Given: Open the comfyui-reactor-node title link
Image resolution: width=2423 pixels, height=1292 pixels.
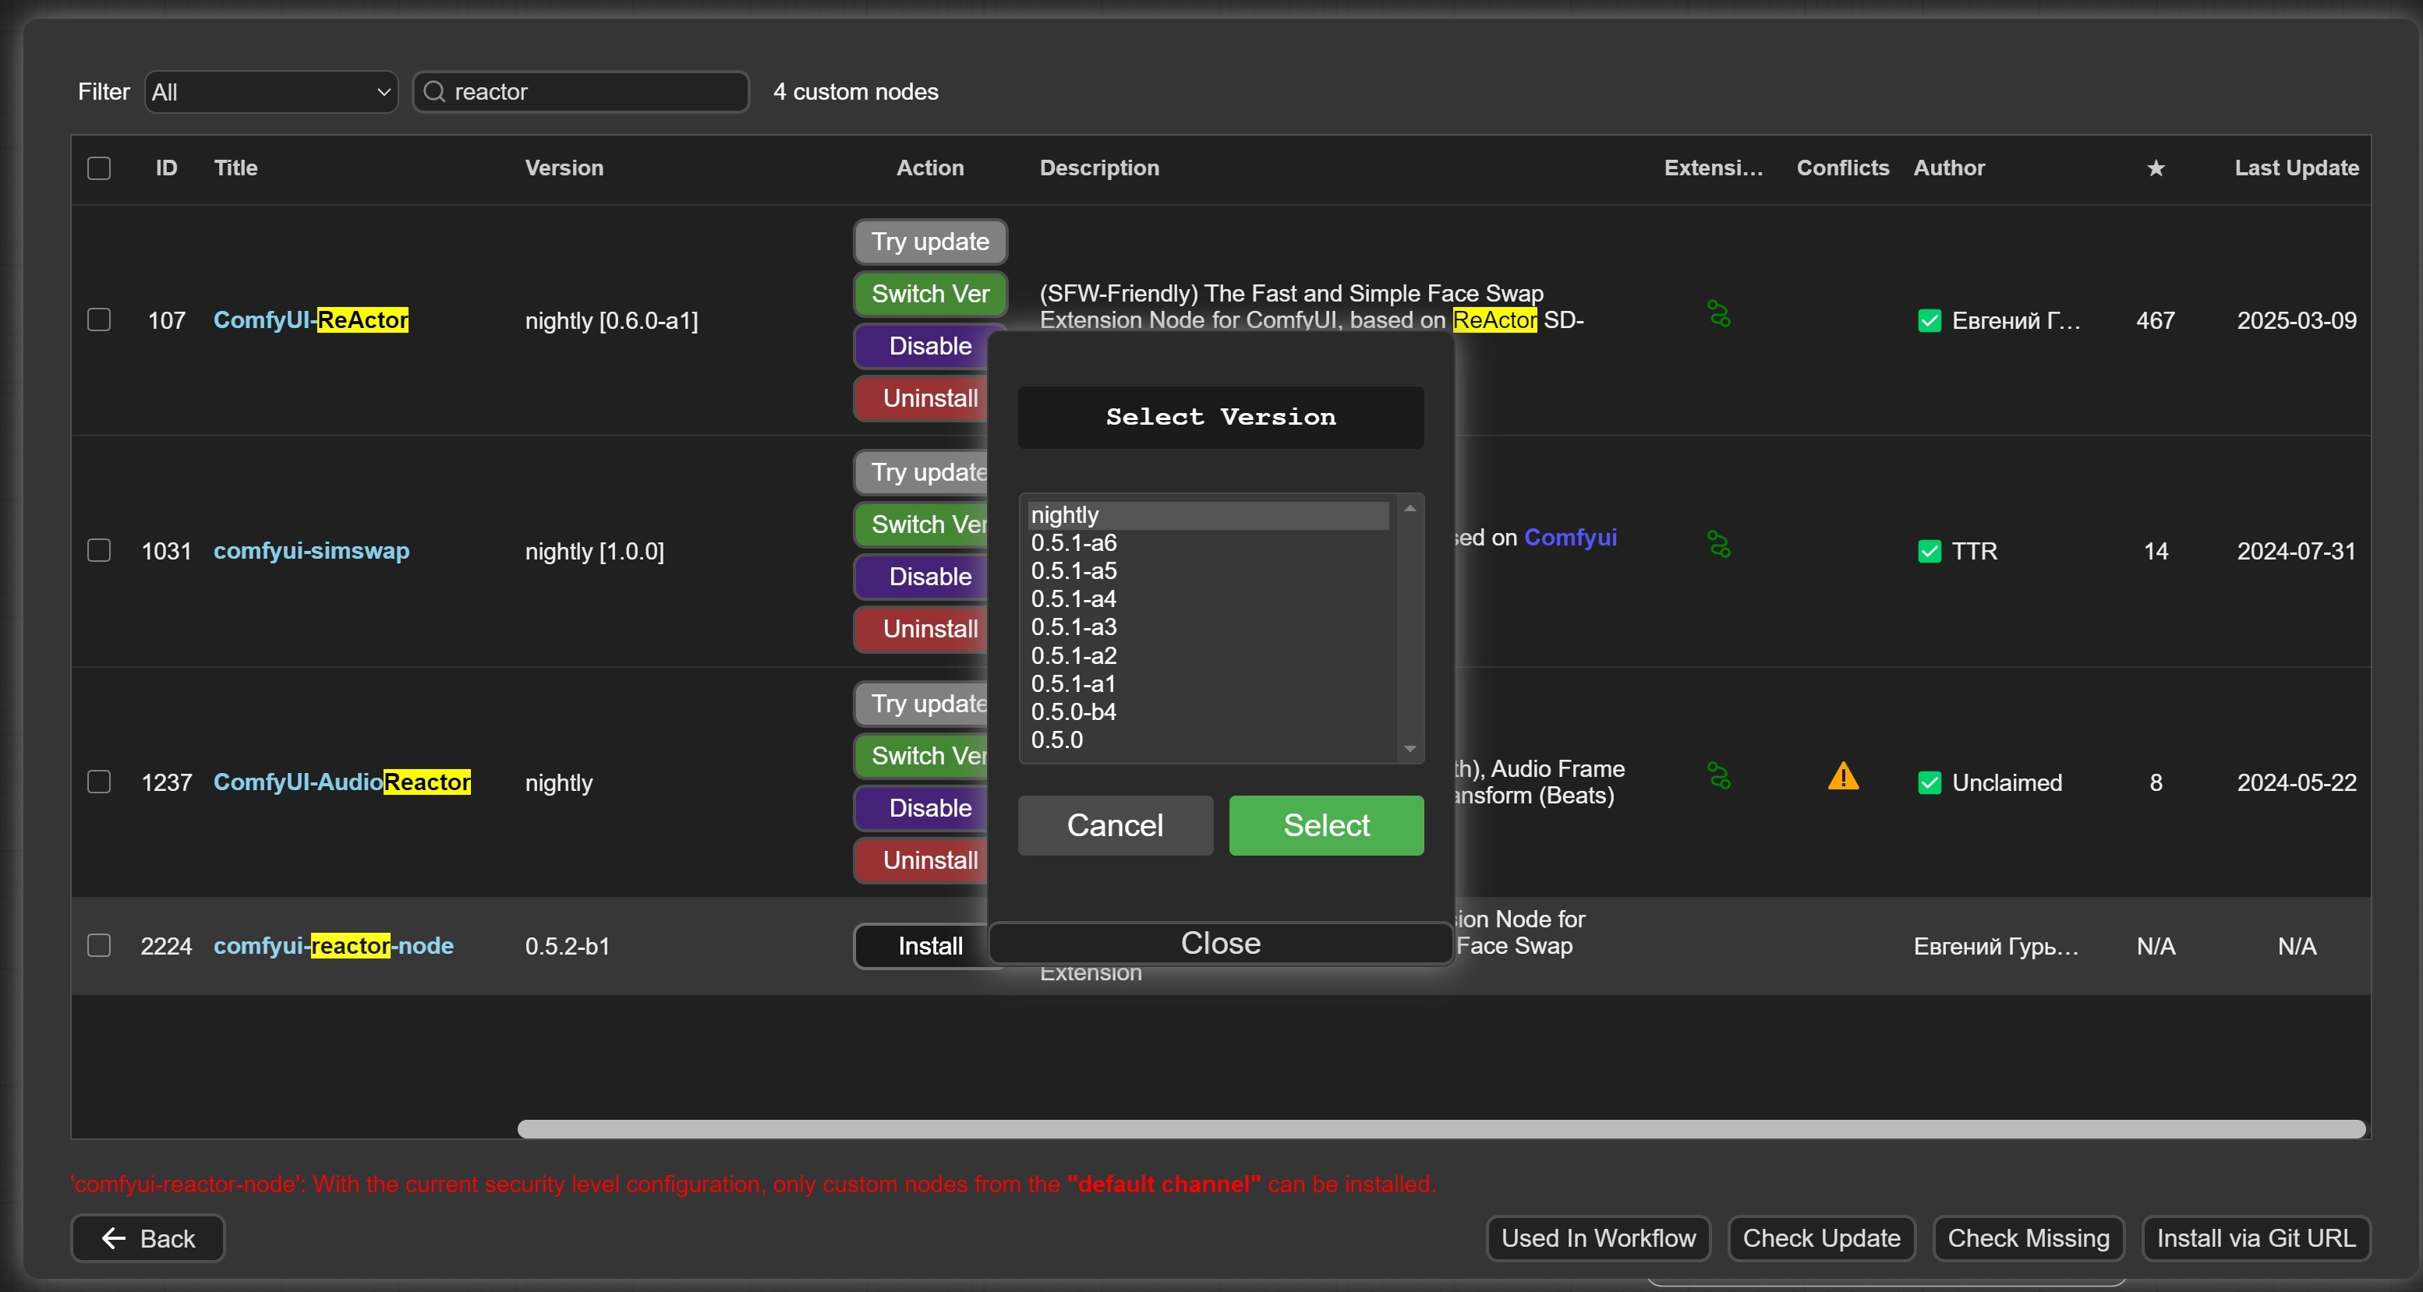Looking at the screenshot, I should pyautogui.click(x=333, y=945).
